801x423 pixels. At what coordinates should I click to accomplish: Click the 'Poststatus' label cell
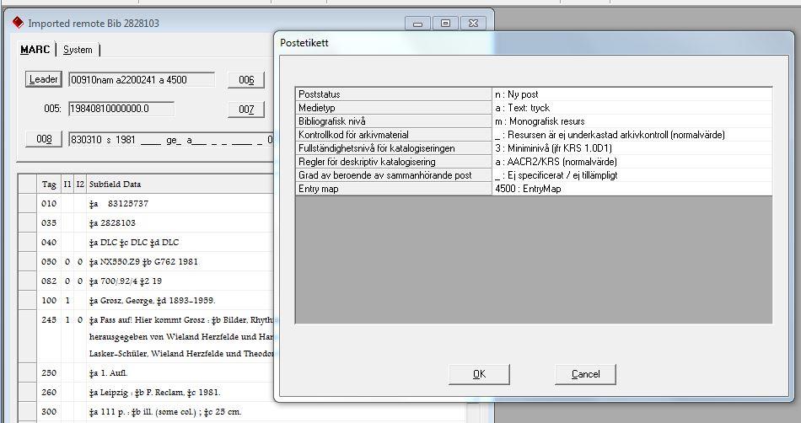pyautogui.click(x=394, y=94)
